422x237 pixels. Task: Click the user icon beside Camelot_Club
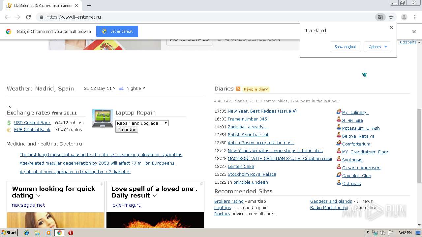[339, 175]
